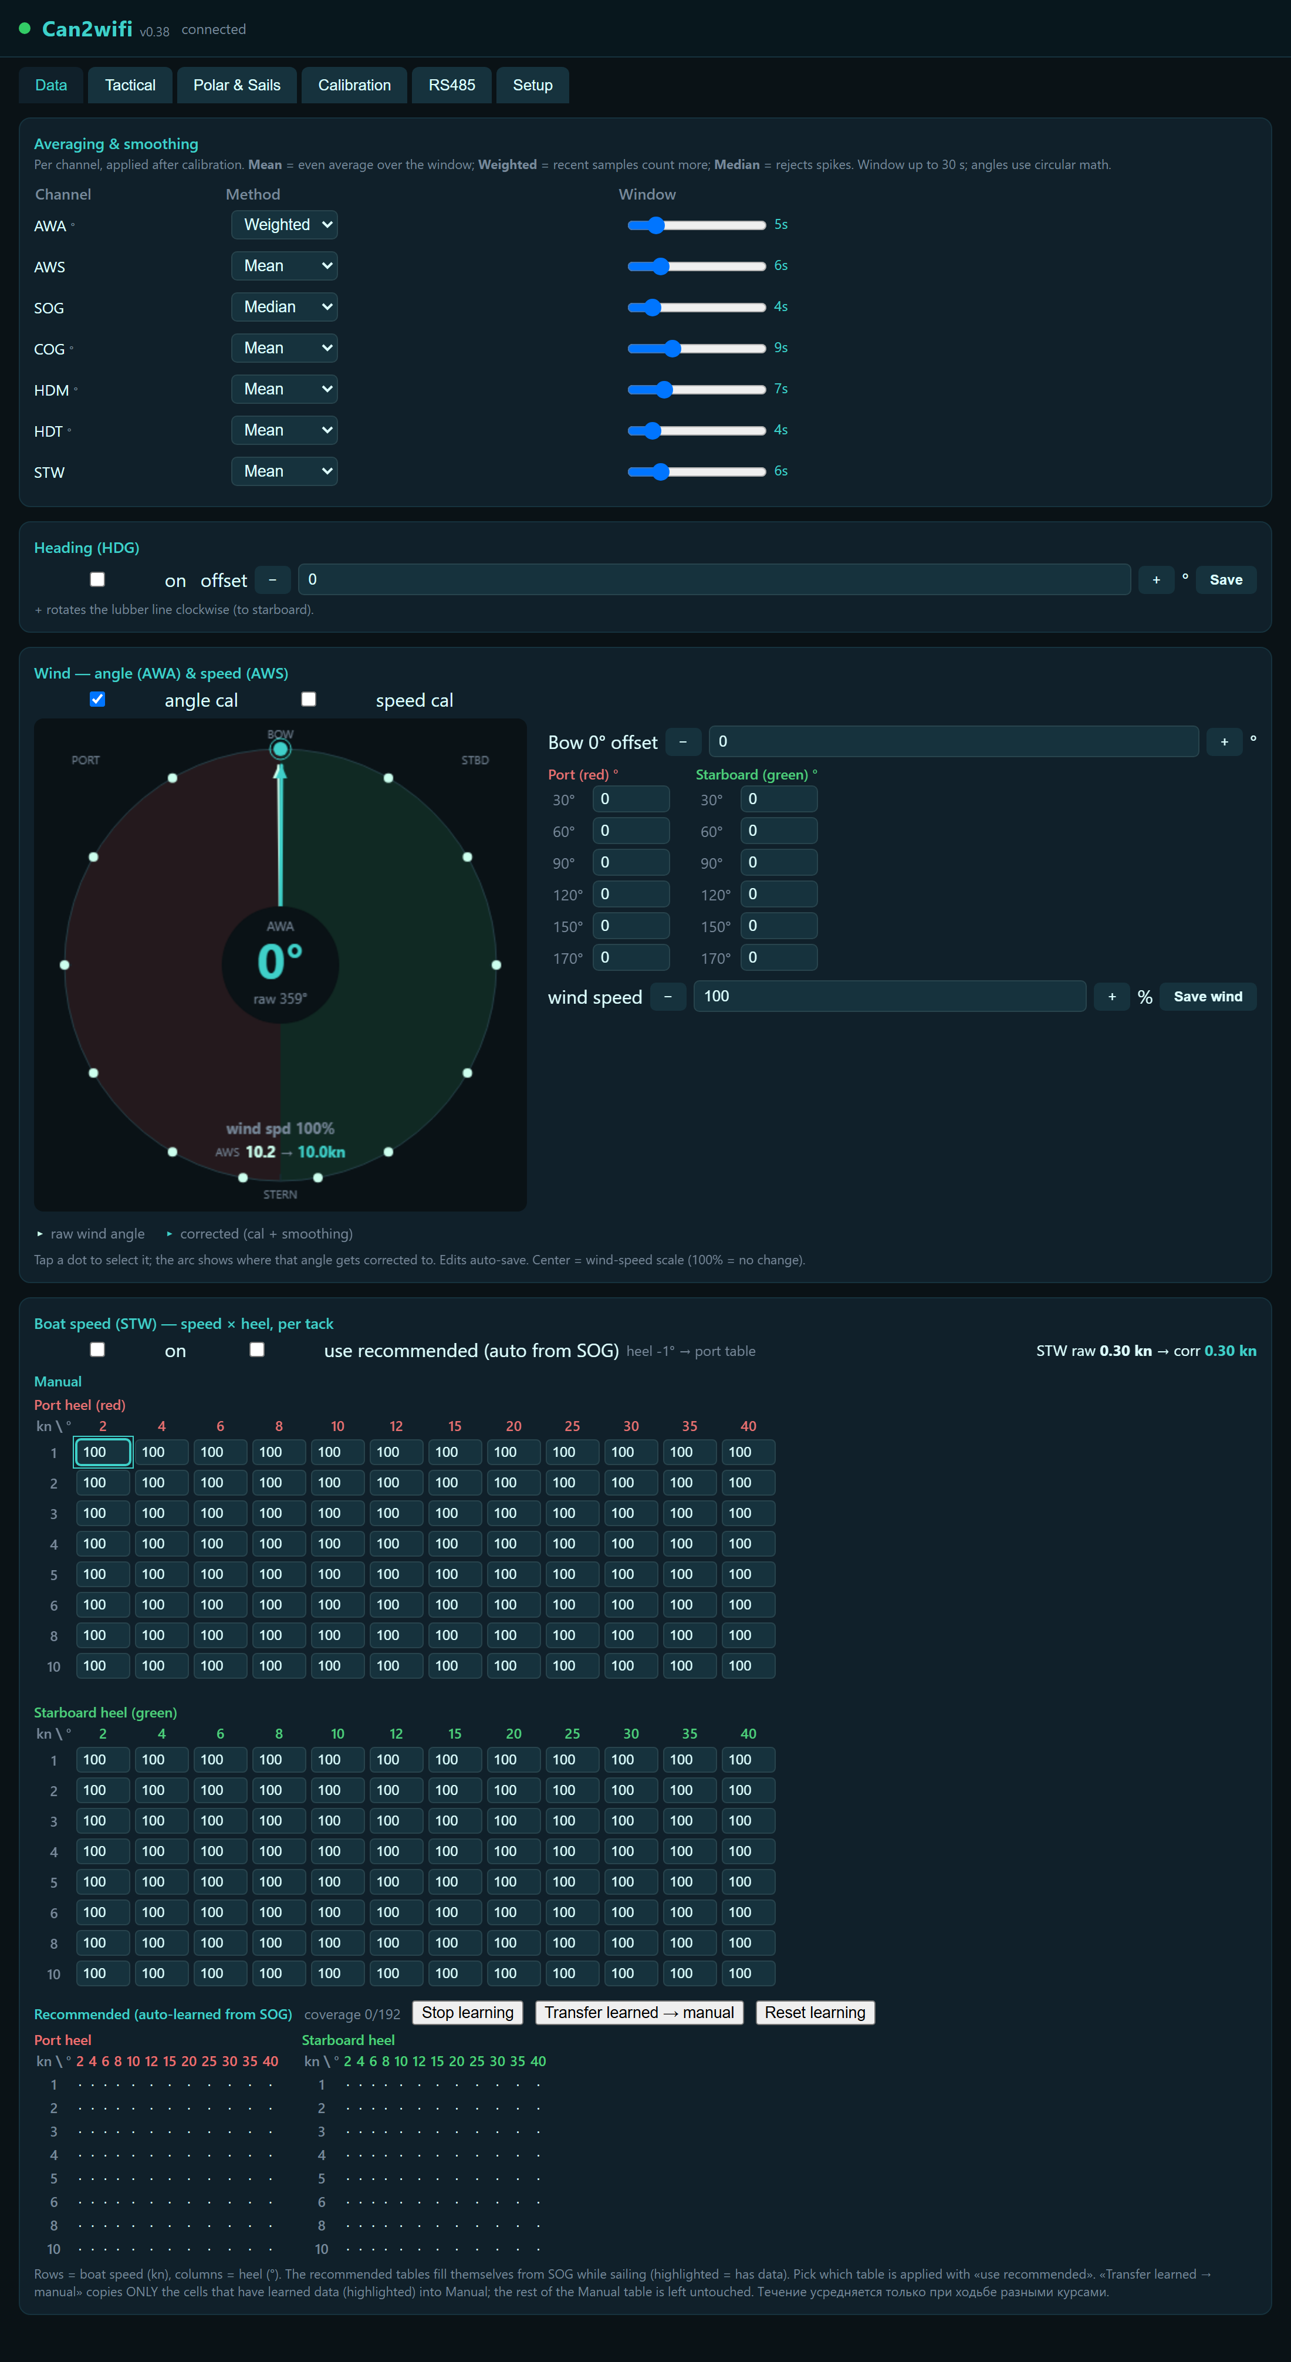Decrease wind speed percentage with minus
1291x2362 pixels.
tap(668, 997)
